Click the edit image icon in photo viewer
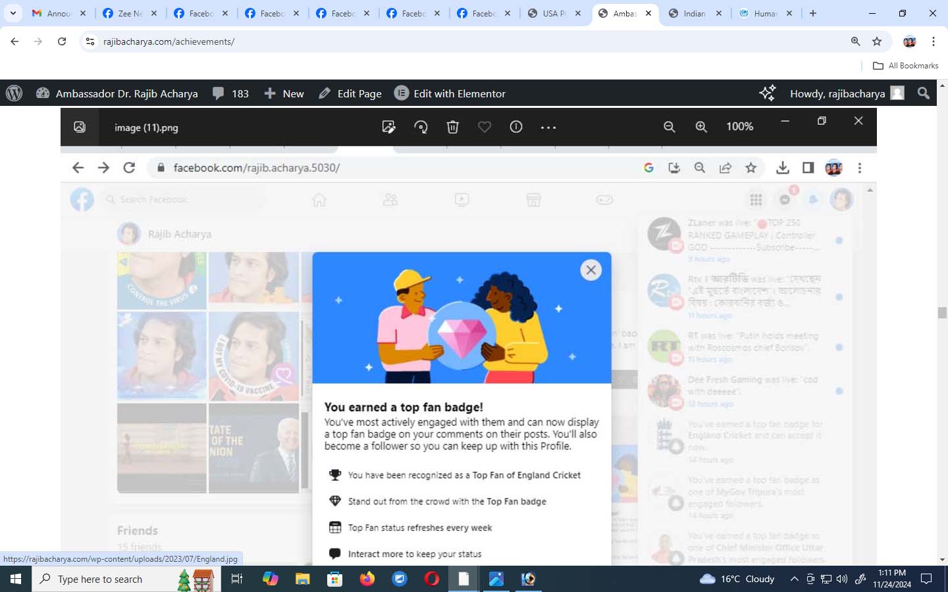Image resolution: width=948 pixels, height=592 pixels. 388,127
